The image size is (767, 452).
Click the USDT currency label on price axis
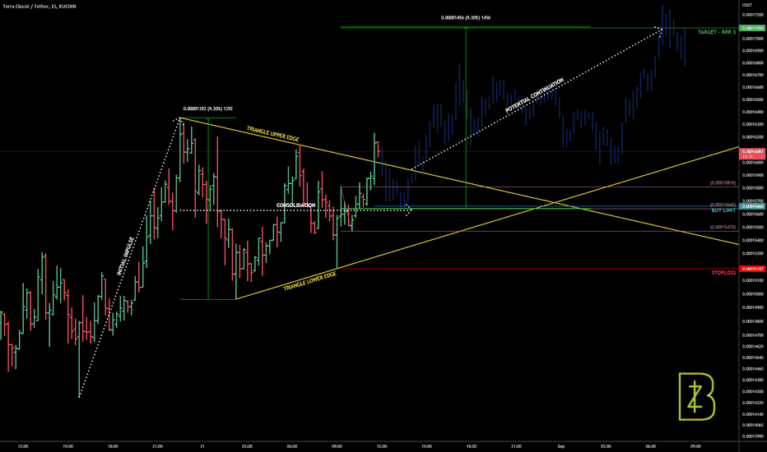coord(747,5)
